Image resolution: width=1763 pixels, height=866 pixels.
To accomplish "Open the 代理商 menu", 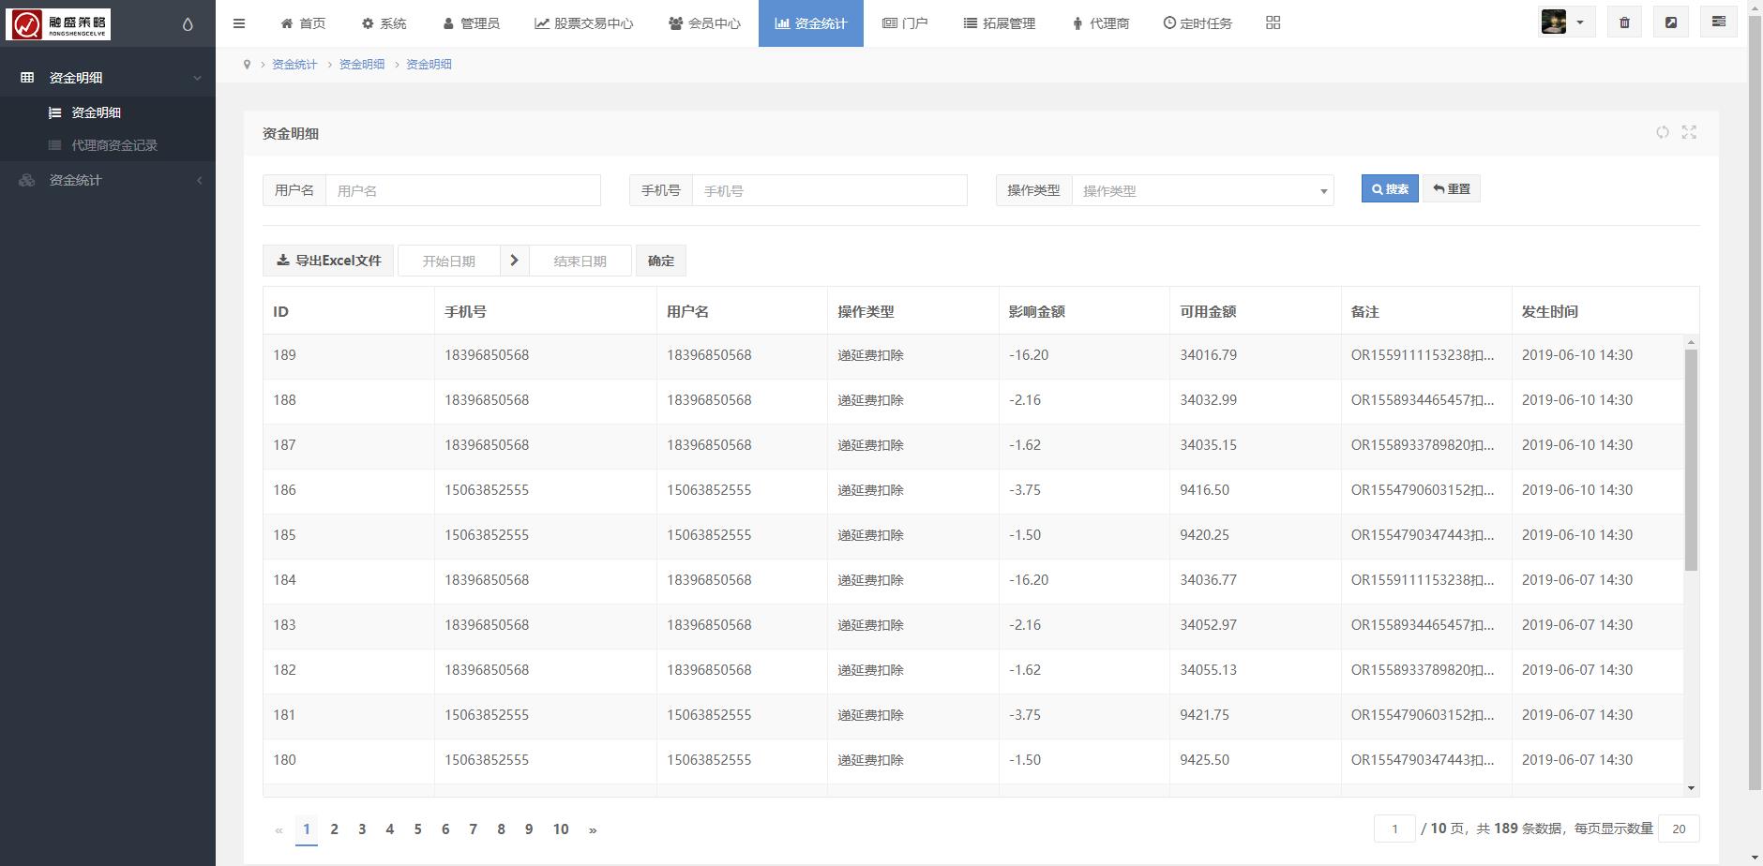I will tap(1101, 23).
